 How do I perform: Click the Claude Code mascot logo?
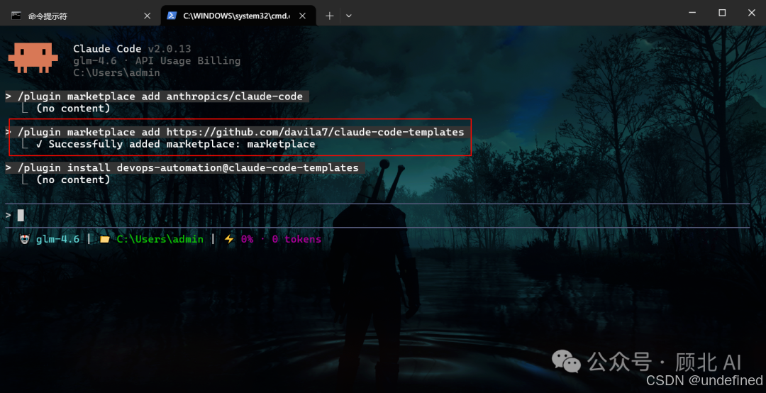[33, 57]
